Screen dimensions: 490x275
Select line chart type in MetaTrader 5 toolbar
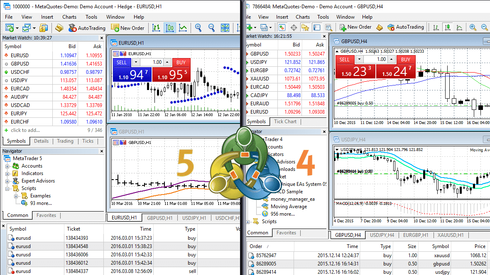183,28
